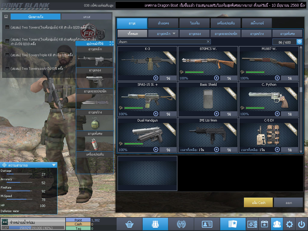This screenshot has width=308, height=231.
Task: Open the shop basket icon
Action: click(129, 224)
